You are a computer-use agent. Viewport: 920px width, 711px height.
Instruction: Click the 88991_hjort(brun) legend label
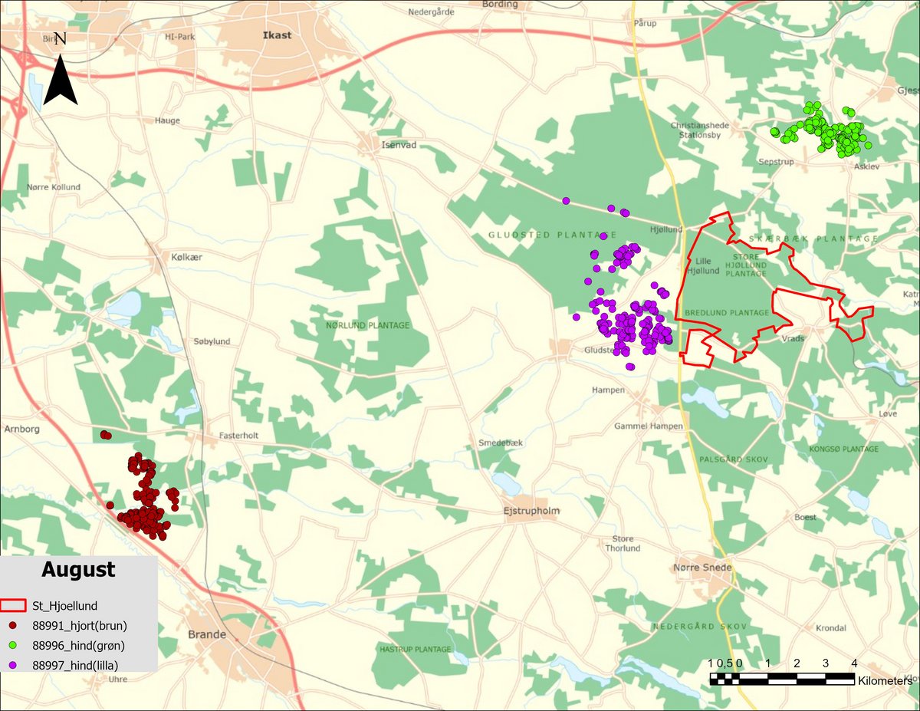(x=79, y=625)
